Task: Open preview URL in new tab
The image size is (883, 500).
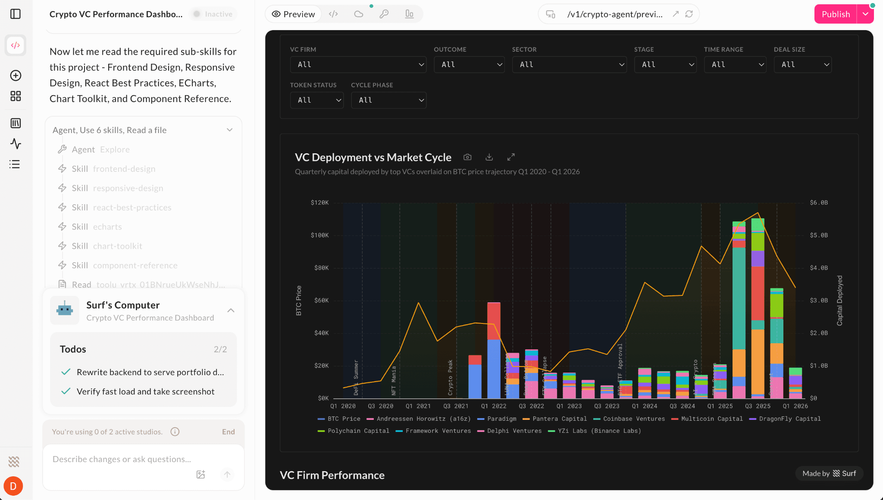Action: coord(676,14)
